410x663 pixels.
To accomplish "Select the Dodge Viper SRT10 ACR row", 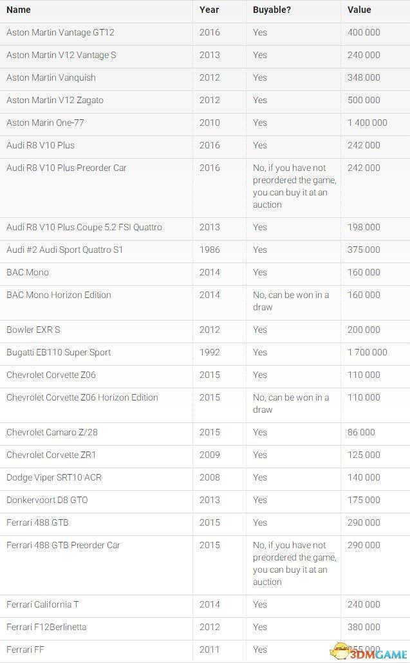I will pos(205,477).
